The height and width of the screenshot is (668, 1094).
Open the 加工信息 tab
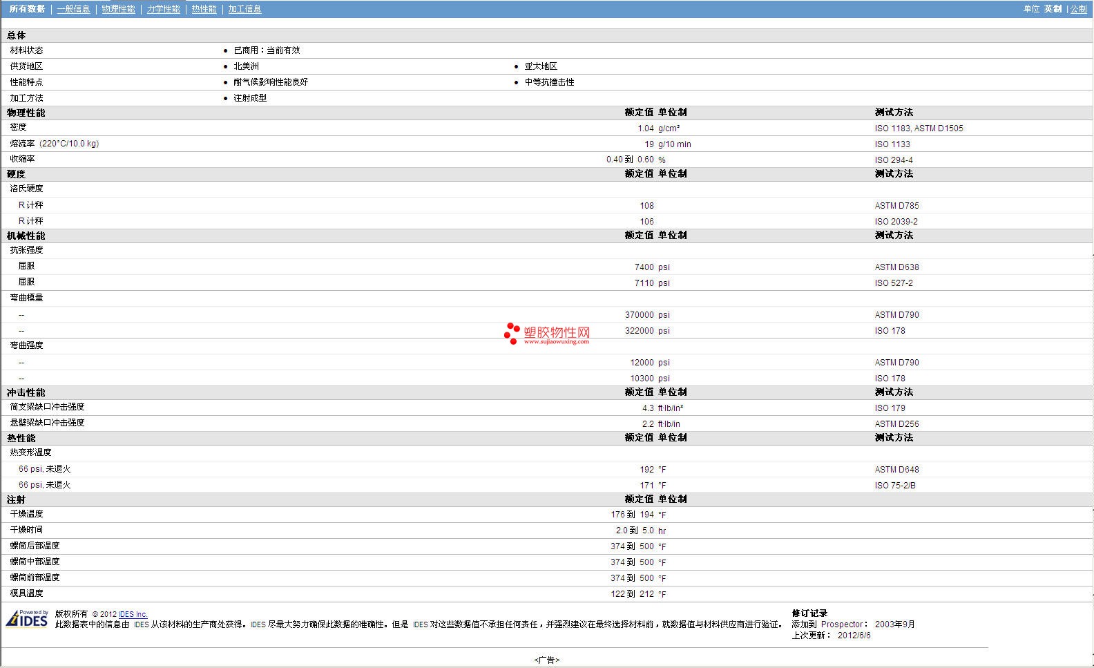point(244,9)
